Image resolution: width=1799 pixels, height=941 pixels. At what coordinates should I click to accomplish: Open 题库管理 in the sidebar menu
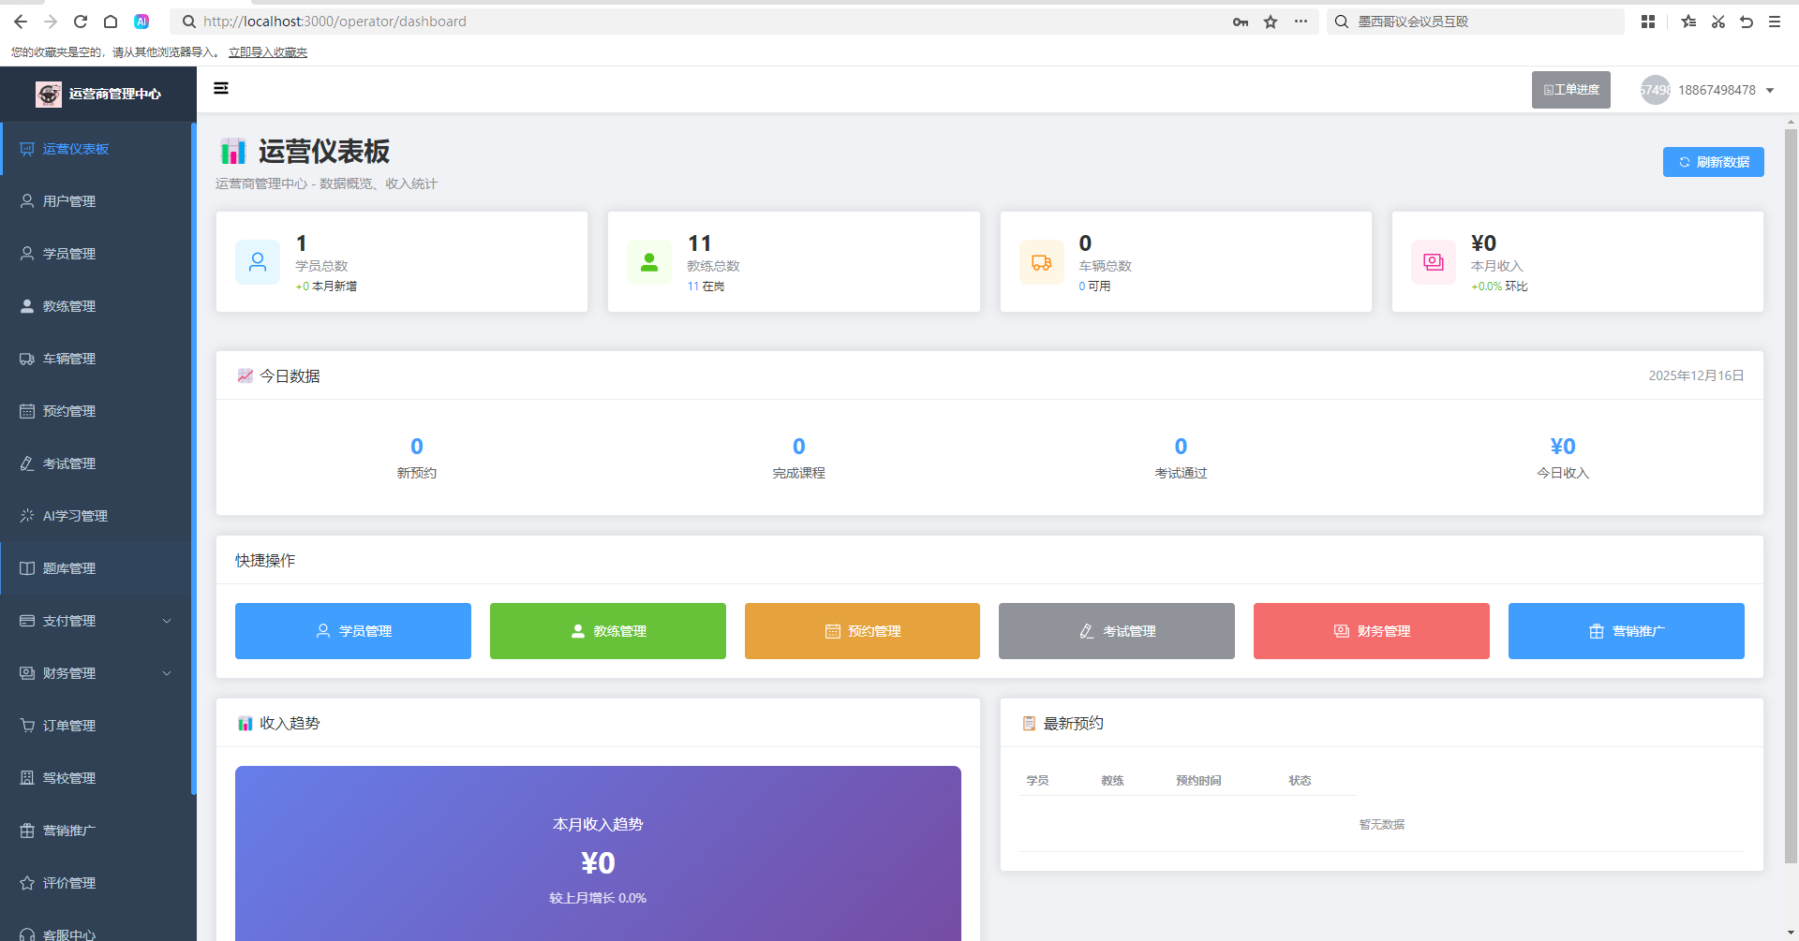click(x=69, y=568)
